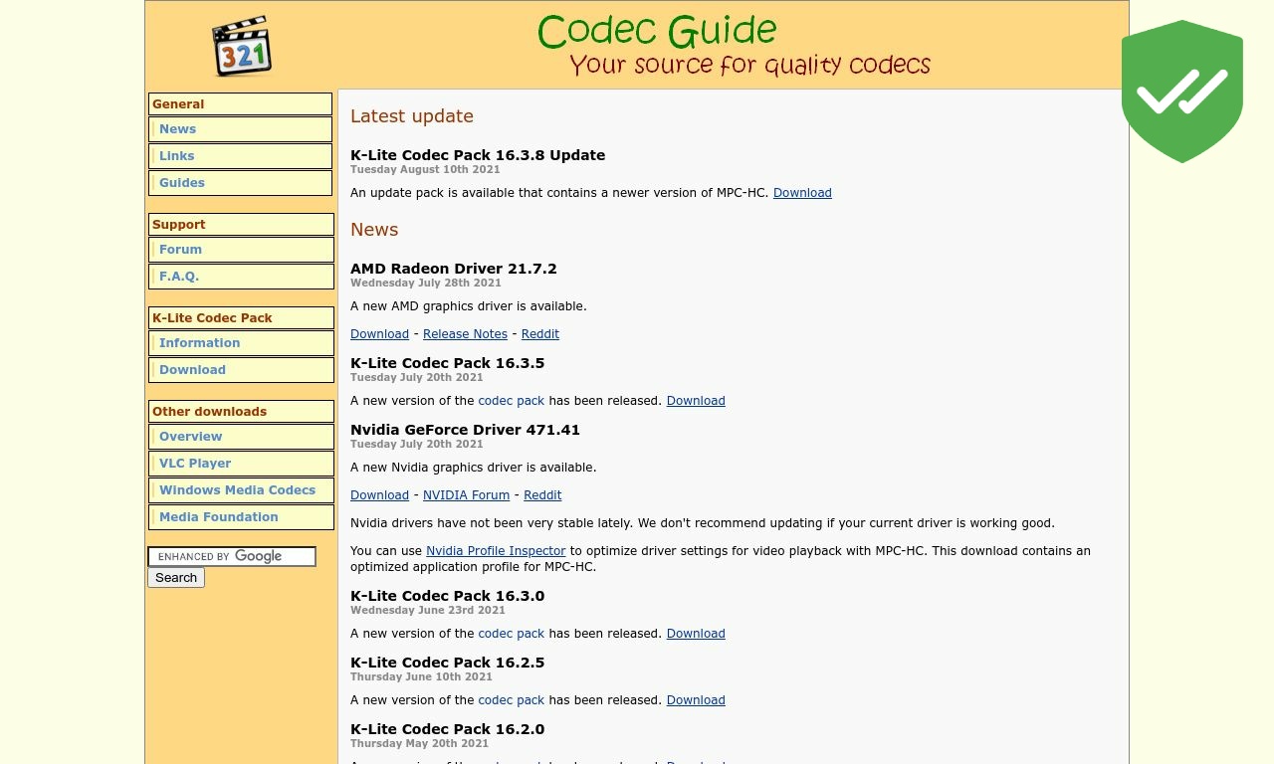The width and height of the screenshot is (1274, 764).
Task: Download K-Lite Codec Pack 16.3.5
Action: point(696,401)
